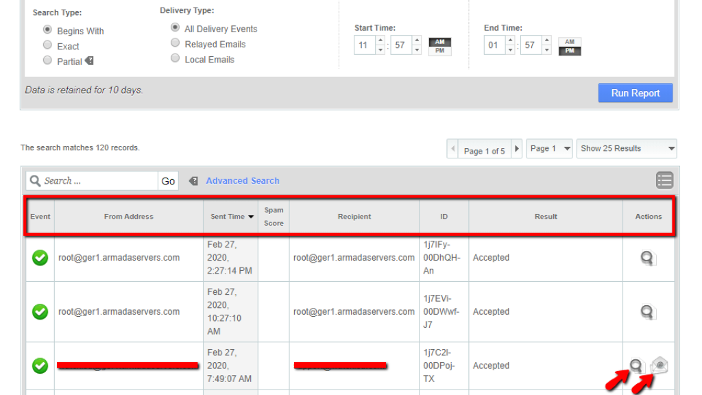
Task: Select the Exact search type
Action: point(47,45)
